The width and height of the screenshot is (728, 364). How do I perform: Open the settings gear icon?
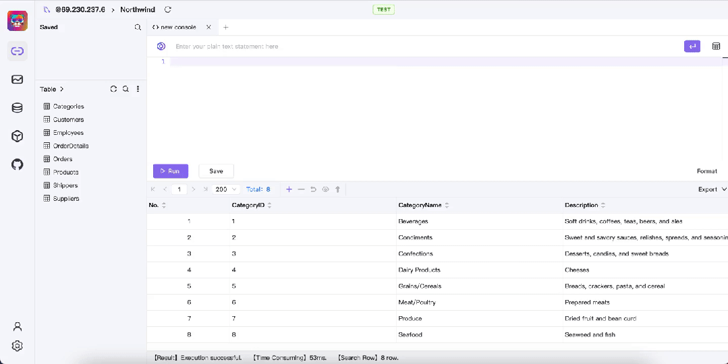point(17,346)
